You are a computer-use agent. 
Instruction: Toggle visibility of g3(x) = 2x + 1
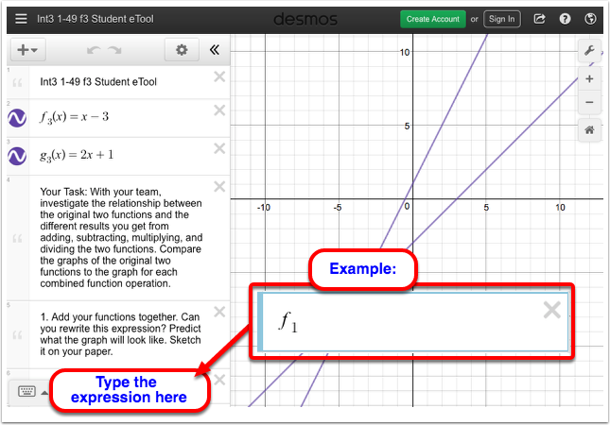17,156
